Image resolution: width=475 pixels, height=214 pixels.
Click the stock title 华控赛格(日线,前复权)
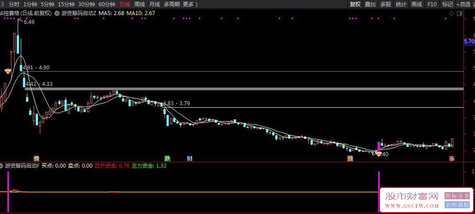[x=26, y=13]
